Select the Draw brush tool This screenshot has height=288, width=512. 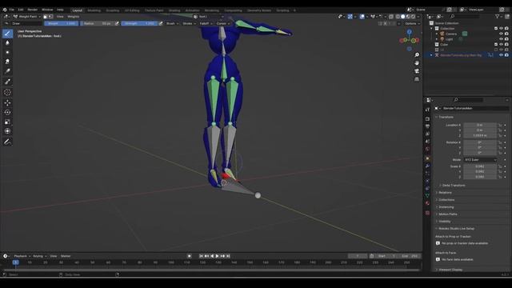pos(7,34)
